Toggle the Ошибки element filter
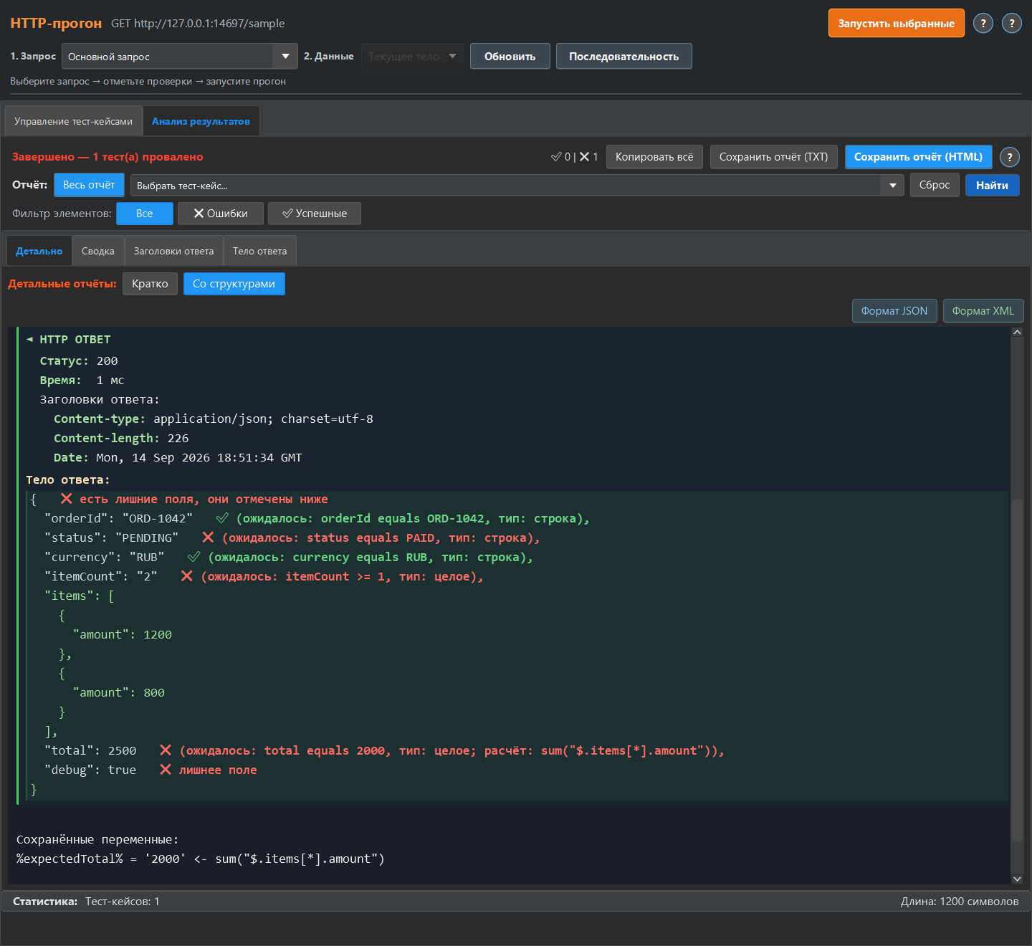Viewport: 1032px width, 946px height. coord(221,214)
